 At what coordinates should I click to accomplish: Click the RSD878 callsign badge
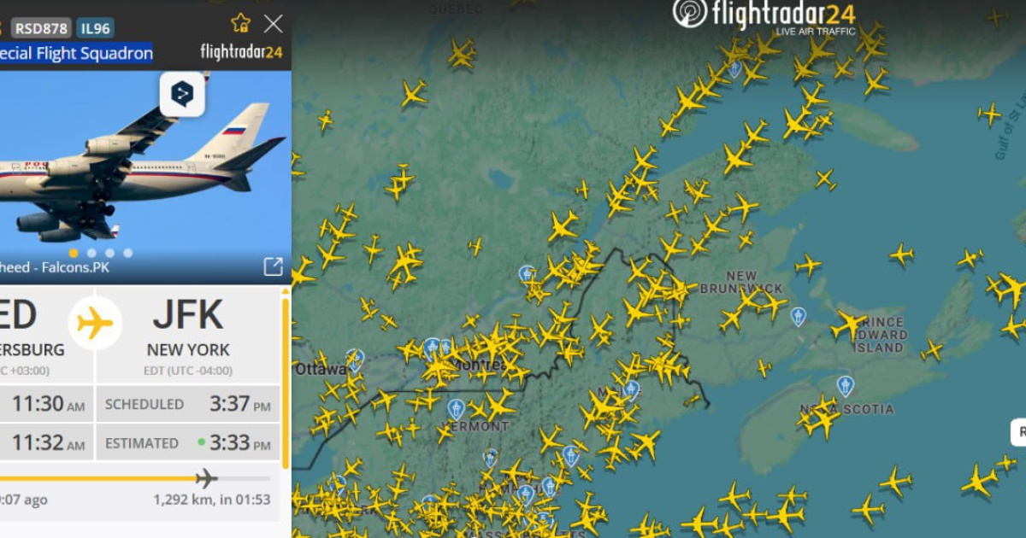click(41, 28)
